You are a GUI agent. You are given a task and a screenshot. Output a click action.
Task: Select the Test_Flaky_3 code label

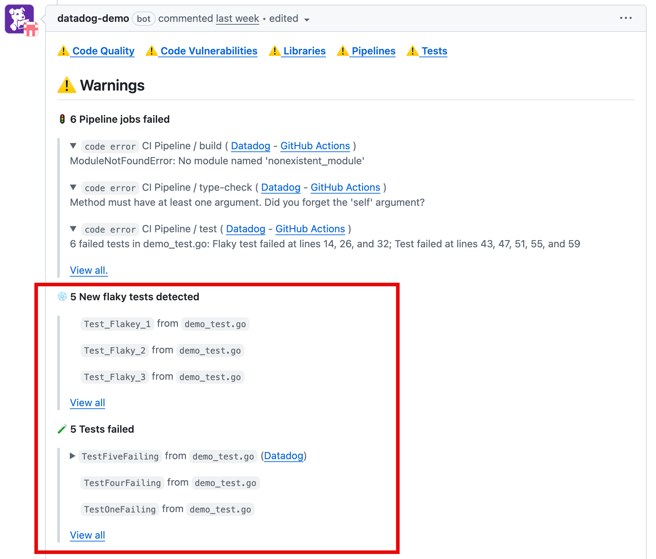pos(115,377)
